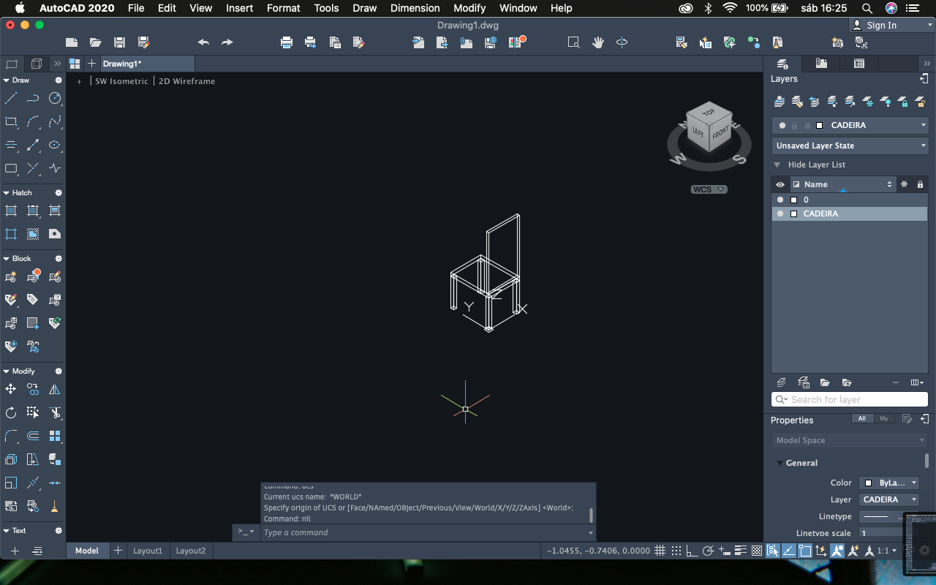Toggle snap mode in status bar
936x585 pixels.
pyautogui.click(x=676, y=551)
